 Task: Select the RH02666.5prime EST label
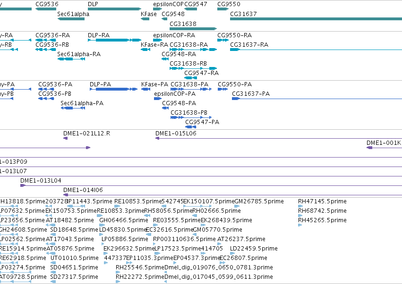(217, 211)
